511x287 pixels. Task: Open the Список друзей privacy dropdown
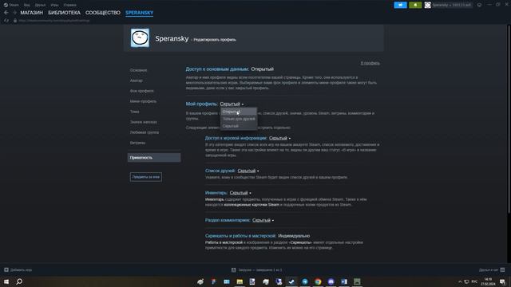click(248, 171)
